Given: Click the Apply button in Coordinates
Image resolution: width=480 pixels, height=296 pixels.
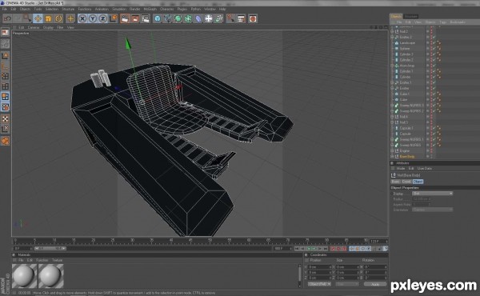Looking at the screenshot, I should (x=375, y=284).
